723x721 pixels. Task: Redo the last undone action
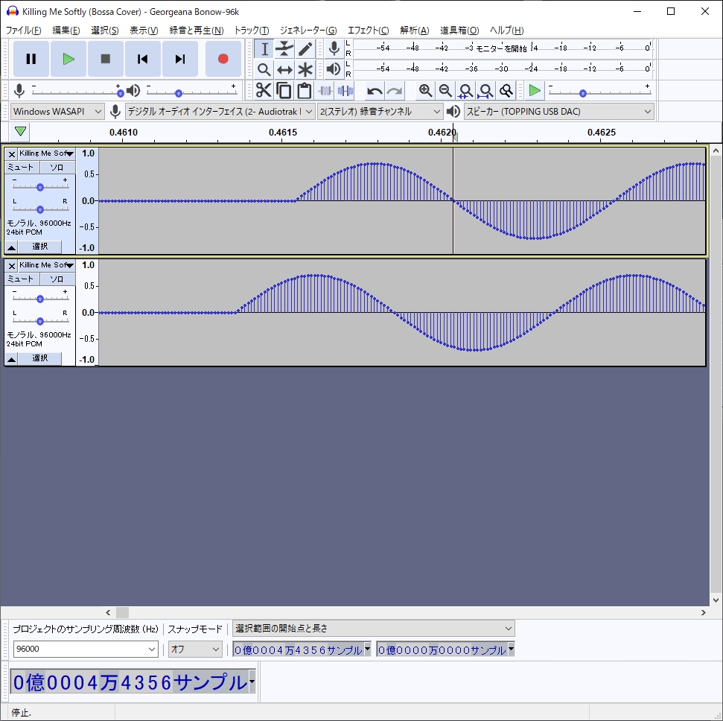point(395,91)
